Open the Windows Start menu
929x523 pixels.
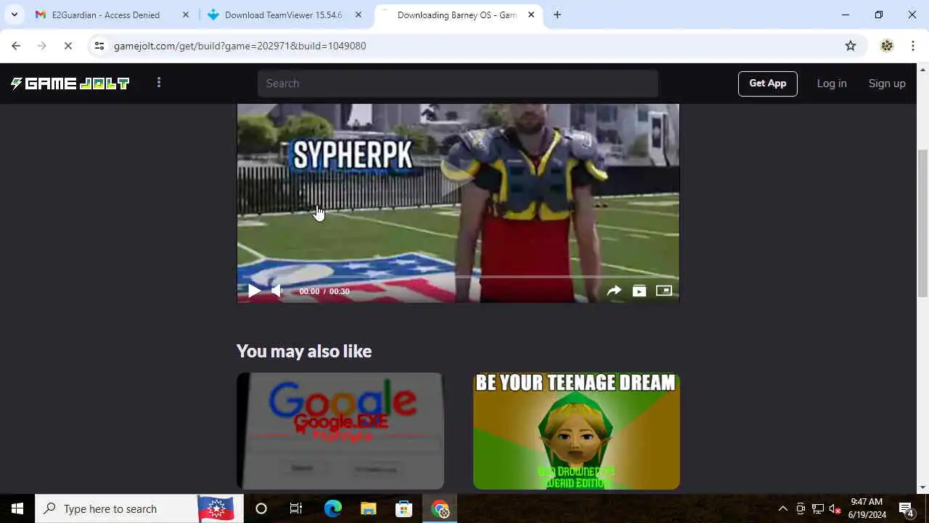coord(17,508)
